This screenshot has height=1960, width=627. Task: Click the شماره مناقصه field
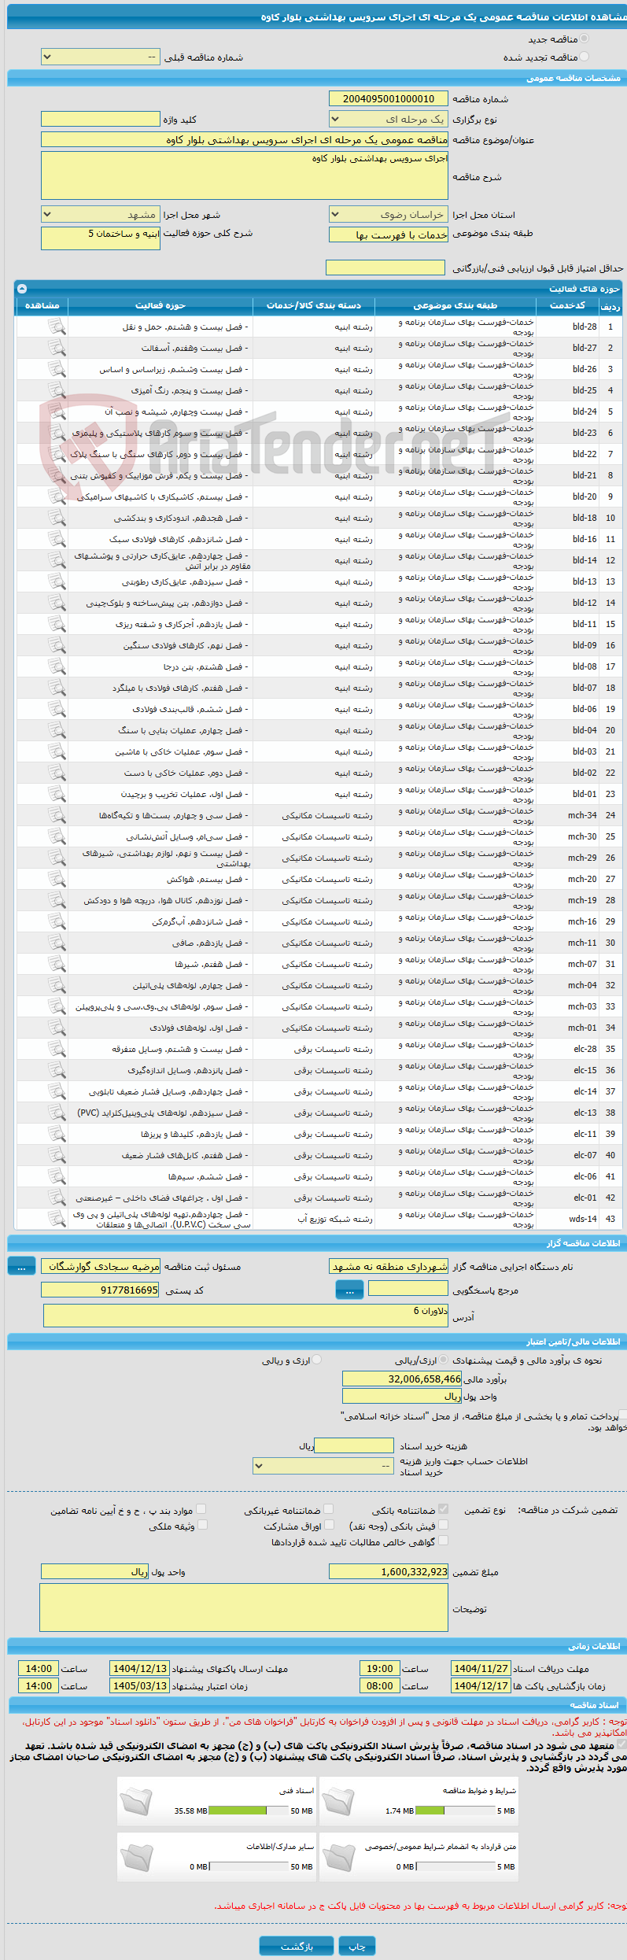click(x=389, y=98)
